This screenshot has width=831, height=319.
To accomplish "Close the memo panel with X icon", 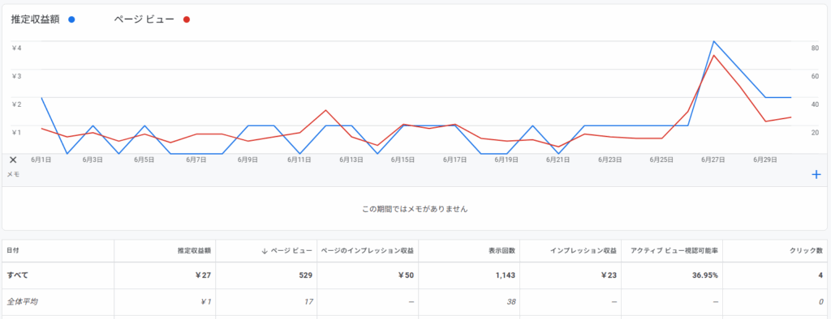I will coord(13,159).
